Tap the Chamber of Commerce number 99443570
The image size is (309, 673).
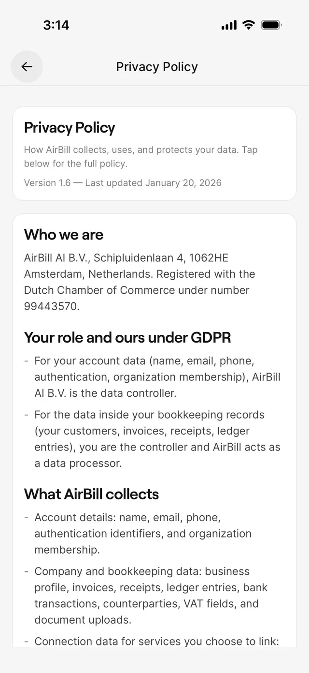coord(52,306)
